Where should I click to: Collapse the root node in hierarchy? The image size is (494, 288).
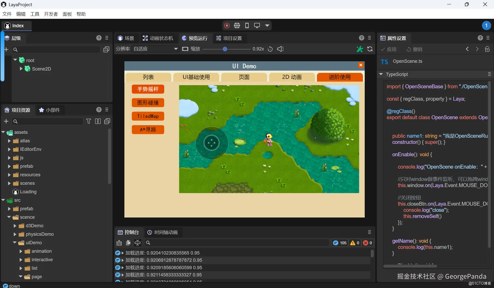pos(15,60)
